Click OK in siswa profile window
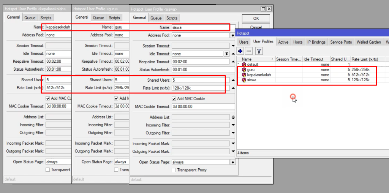The image size is (389, 193). (256, 18)
